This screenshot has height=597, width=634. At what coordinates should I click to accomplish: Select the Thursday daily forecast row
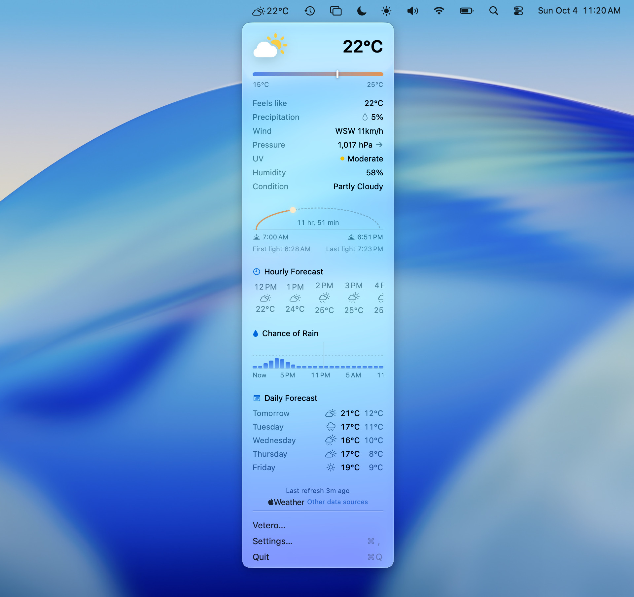point(318,454)
